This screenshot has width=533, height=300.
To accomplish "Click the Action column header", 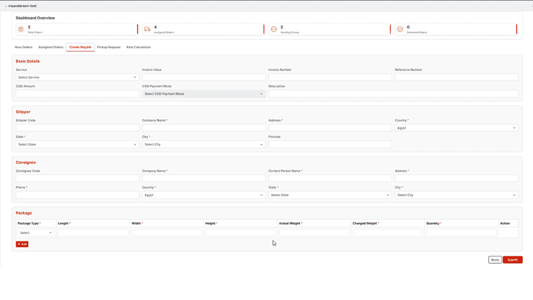I will coord(505,223).
